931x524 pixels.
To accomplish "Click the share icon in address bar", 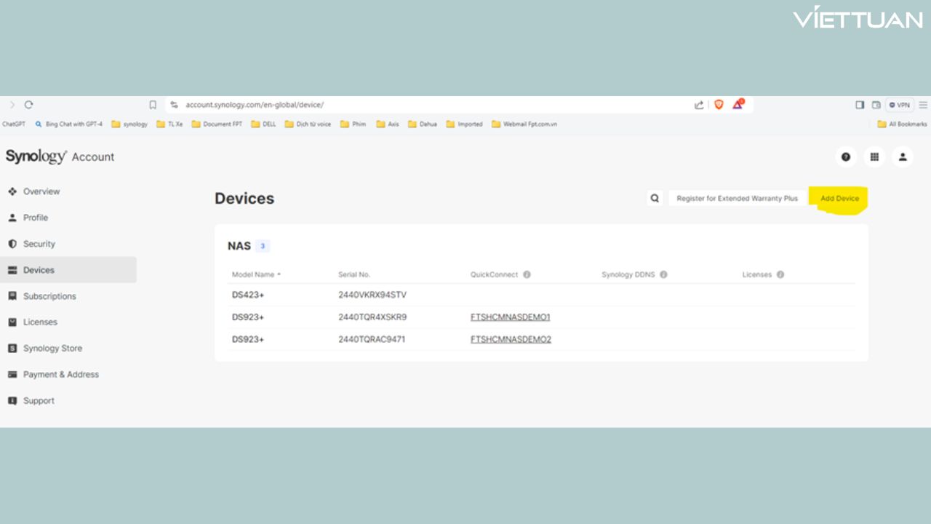I will 699,105.
